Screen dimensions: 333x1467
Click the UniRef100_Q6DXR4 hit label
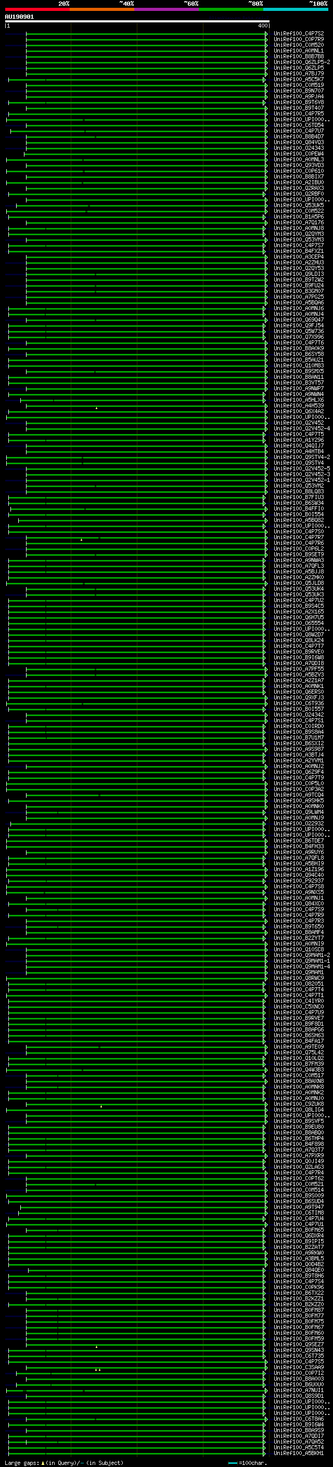[x=299, y=1236]
